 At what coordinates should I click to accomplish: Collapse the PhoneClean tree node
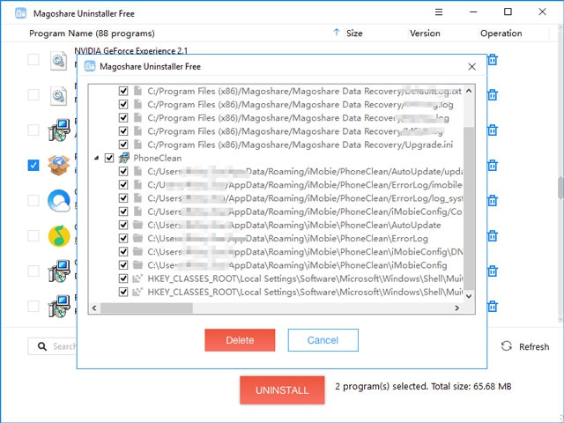pos(96,158)
